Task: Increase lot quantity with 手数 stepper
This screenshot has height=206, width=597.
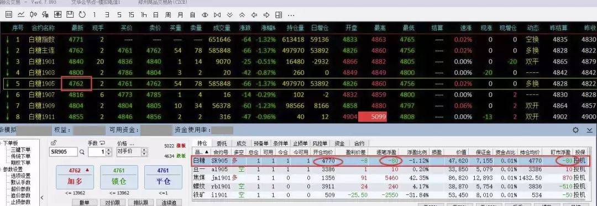Action: [x=109, y=150]
